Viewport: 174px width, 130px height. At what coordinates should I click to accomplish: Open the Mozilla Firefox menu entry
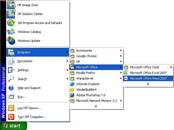[86, 73]
